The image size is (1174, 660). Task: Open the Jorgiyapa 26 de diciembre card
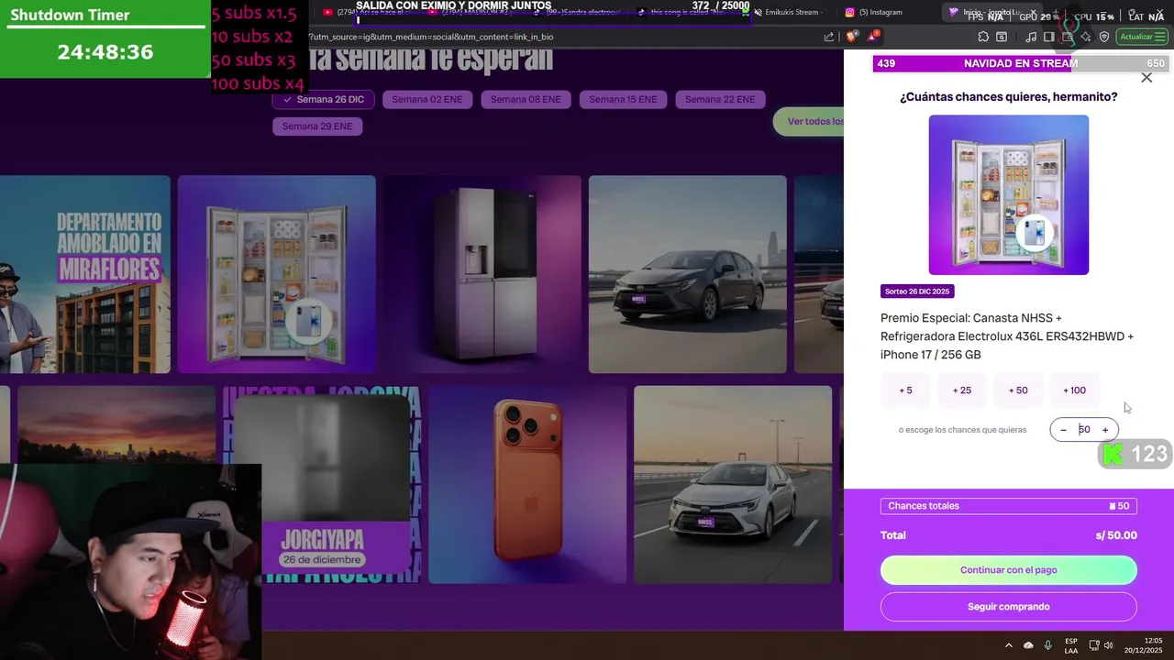pyautogui.click(x=322, y=484)
